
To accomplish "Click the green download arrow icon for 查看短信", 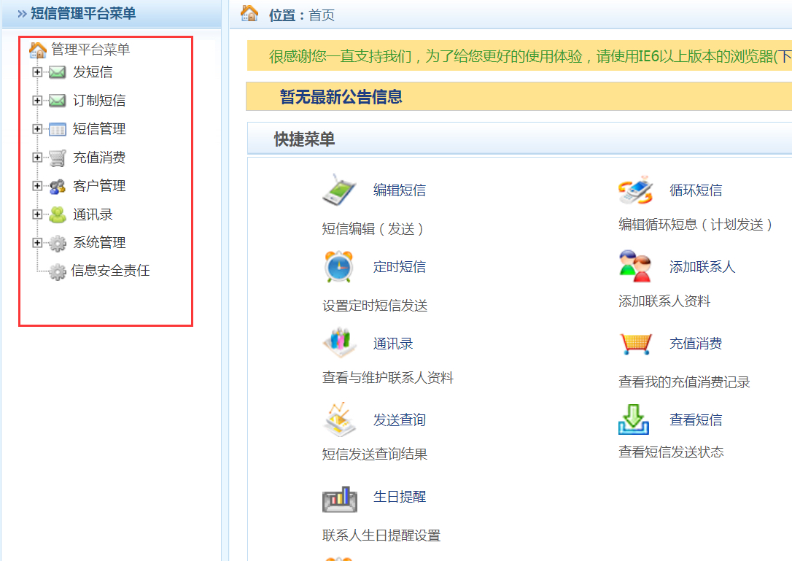I will point(634,419).
